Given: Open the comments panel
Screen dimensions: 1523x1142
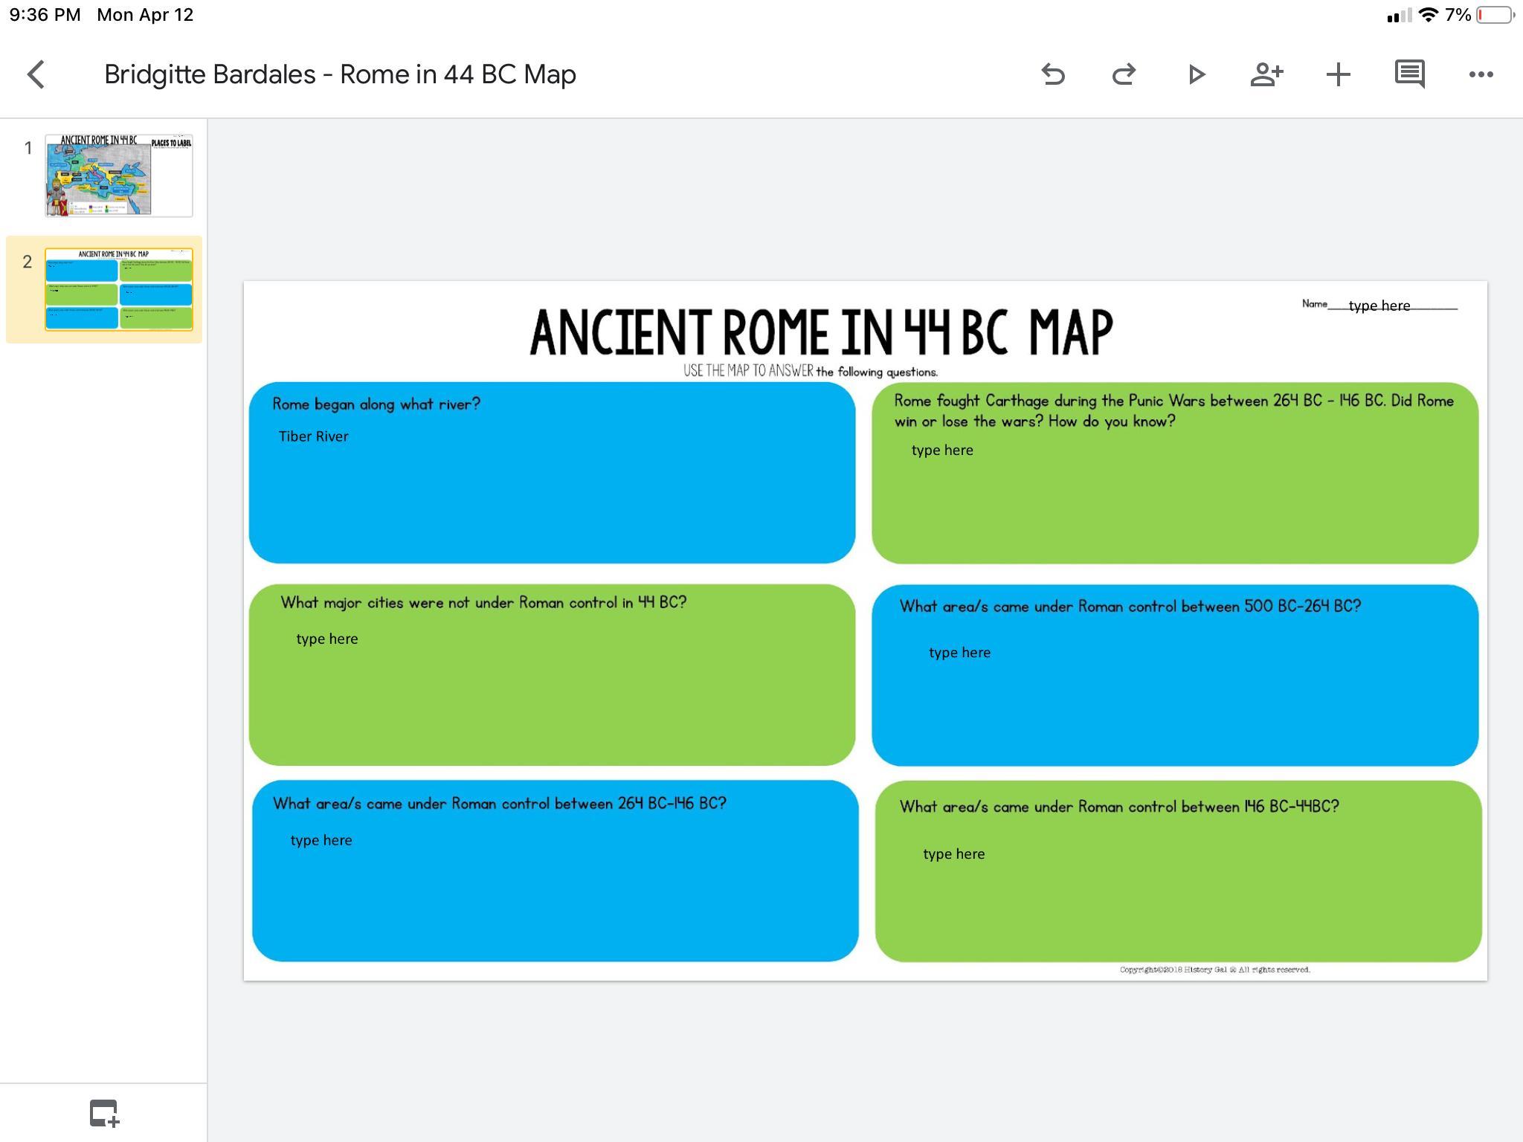Looking at the screenshot, I should 1409,74.
